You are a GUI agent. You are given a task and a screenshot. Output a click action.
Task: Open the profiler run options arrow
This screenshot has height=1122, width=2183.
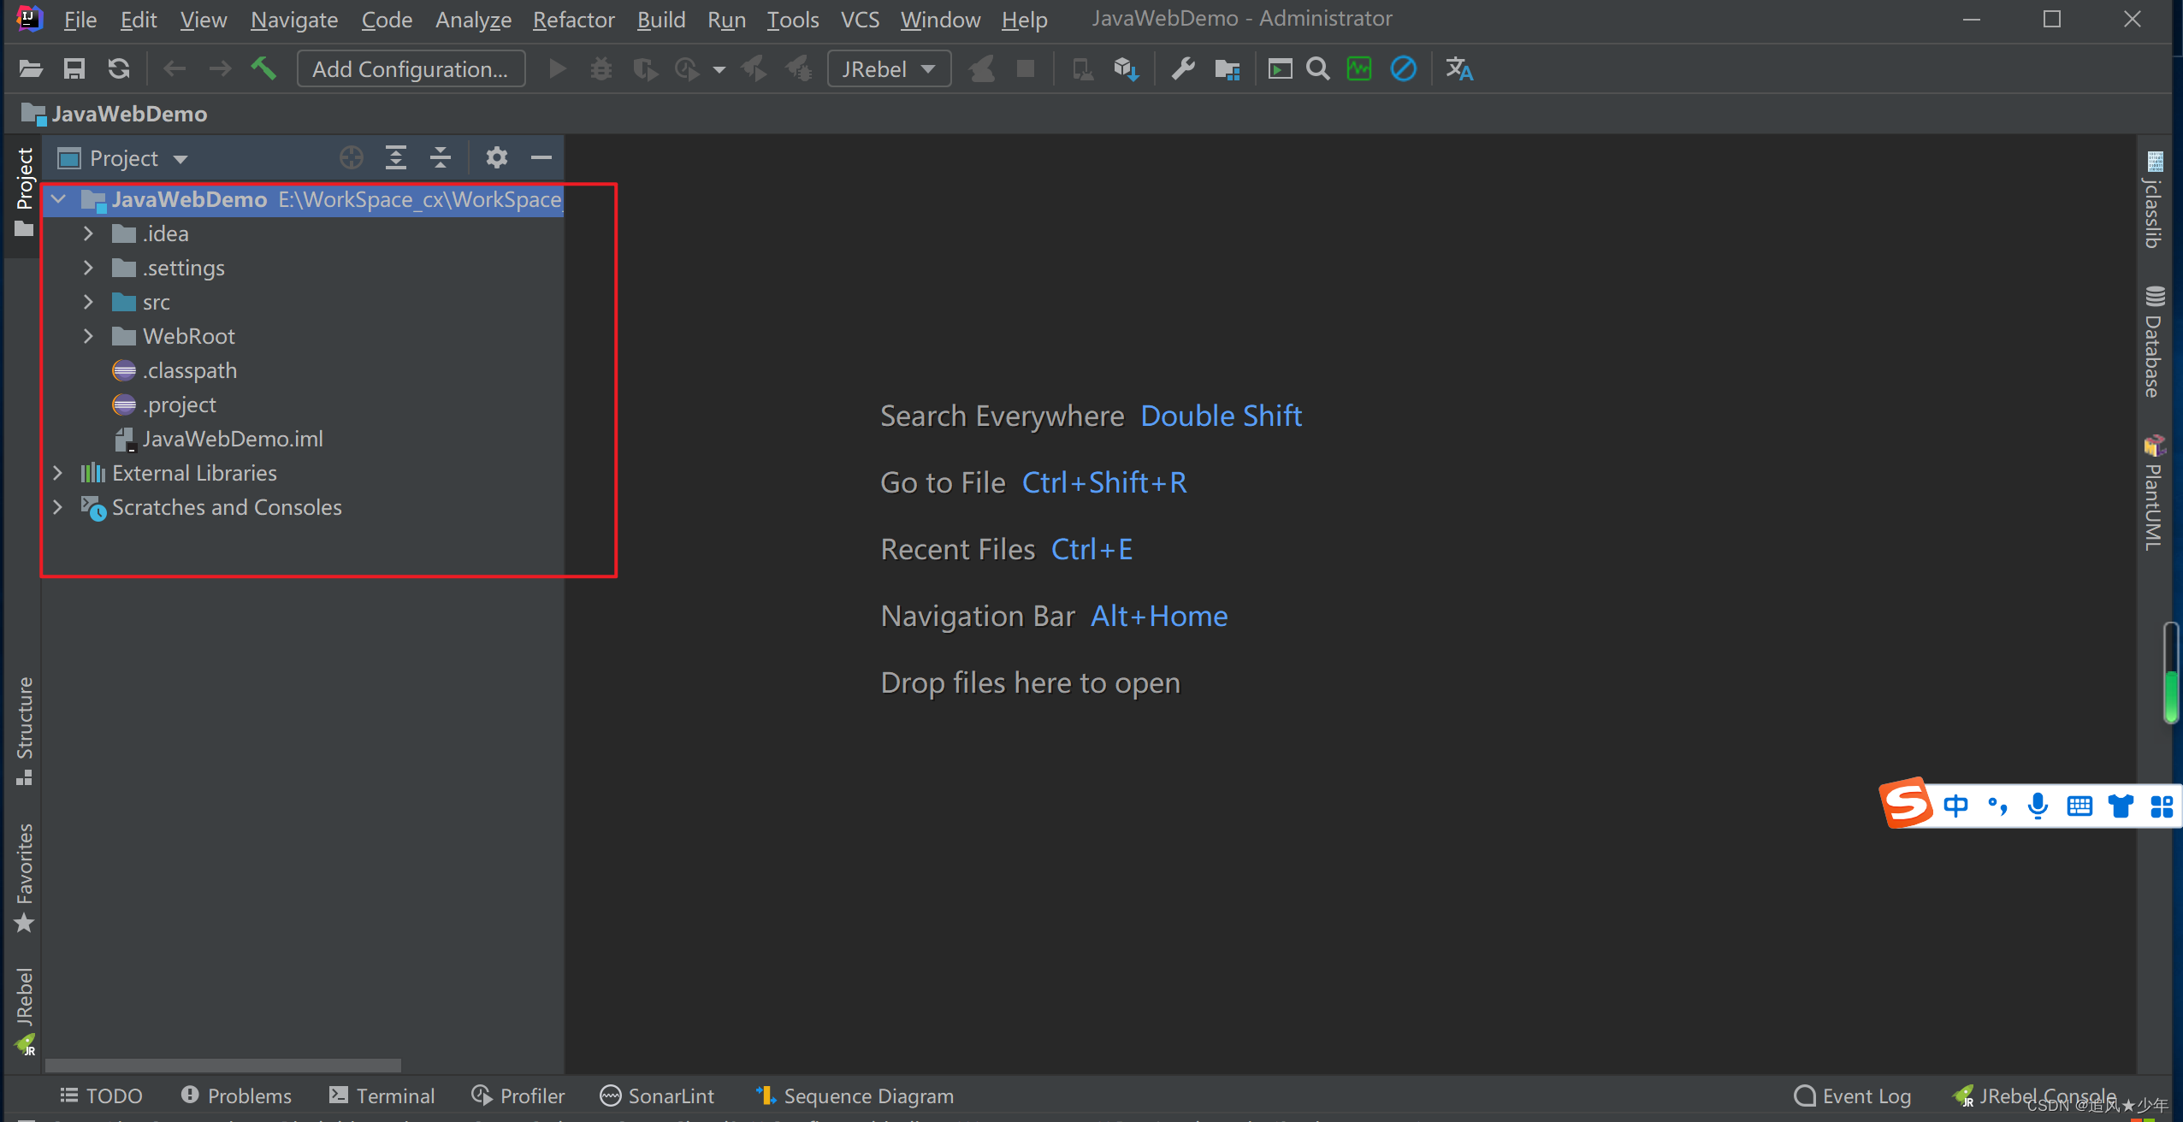point(719,69)
